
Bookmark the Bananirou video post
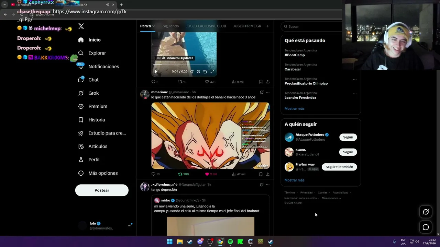pos(261,82)
